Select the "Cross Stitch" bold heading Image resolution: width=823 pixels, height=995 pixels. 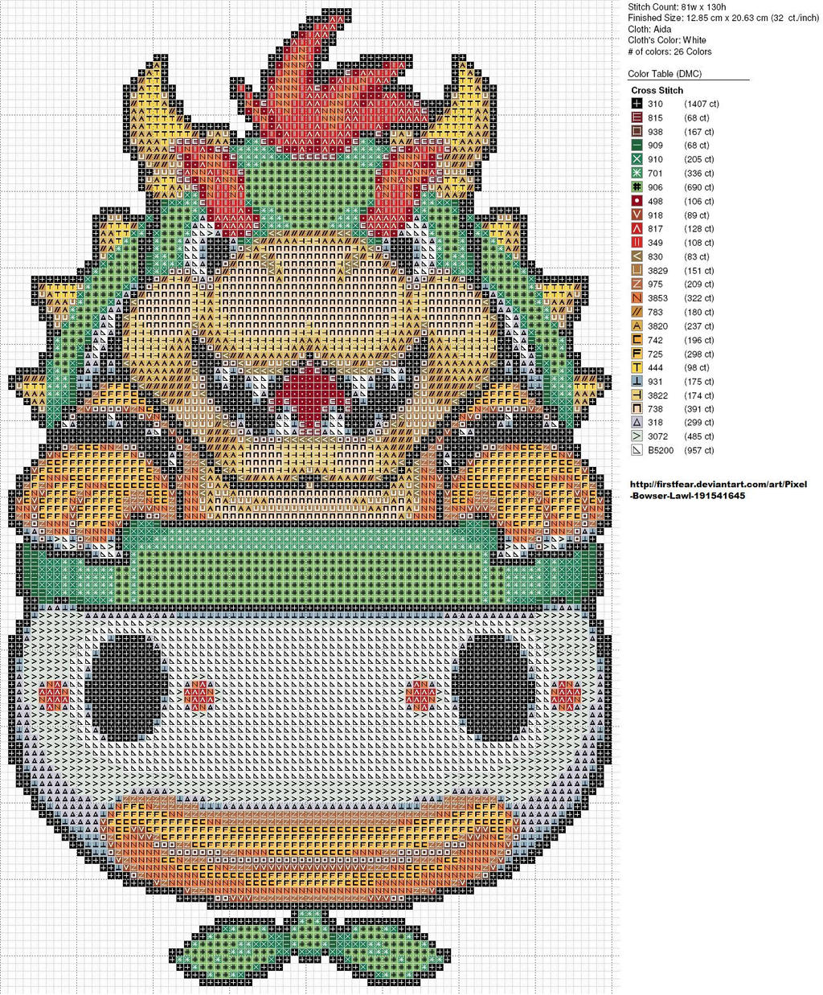(657, 91)
